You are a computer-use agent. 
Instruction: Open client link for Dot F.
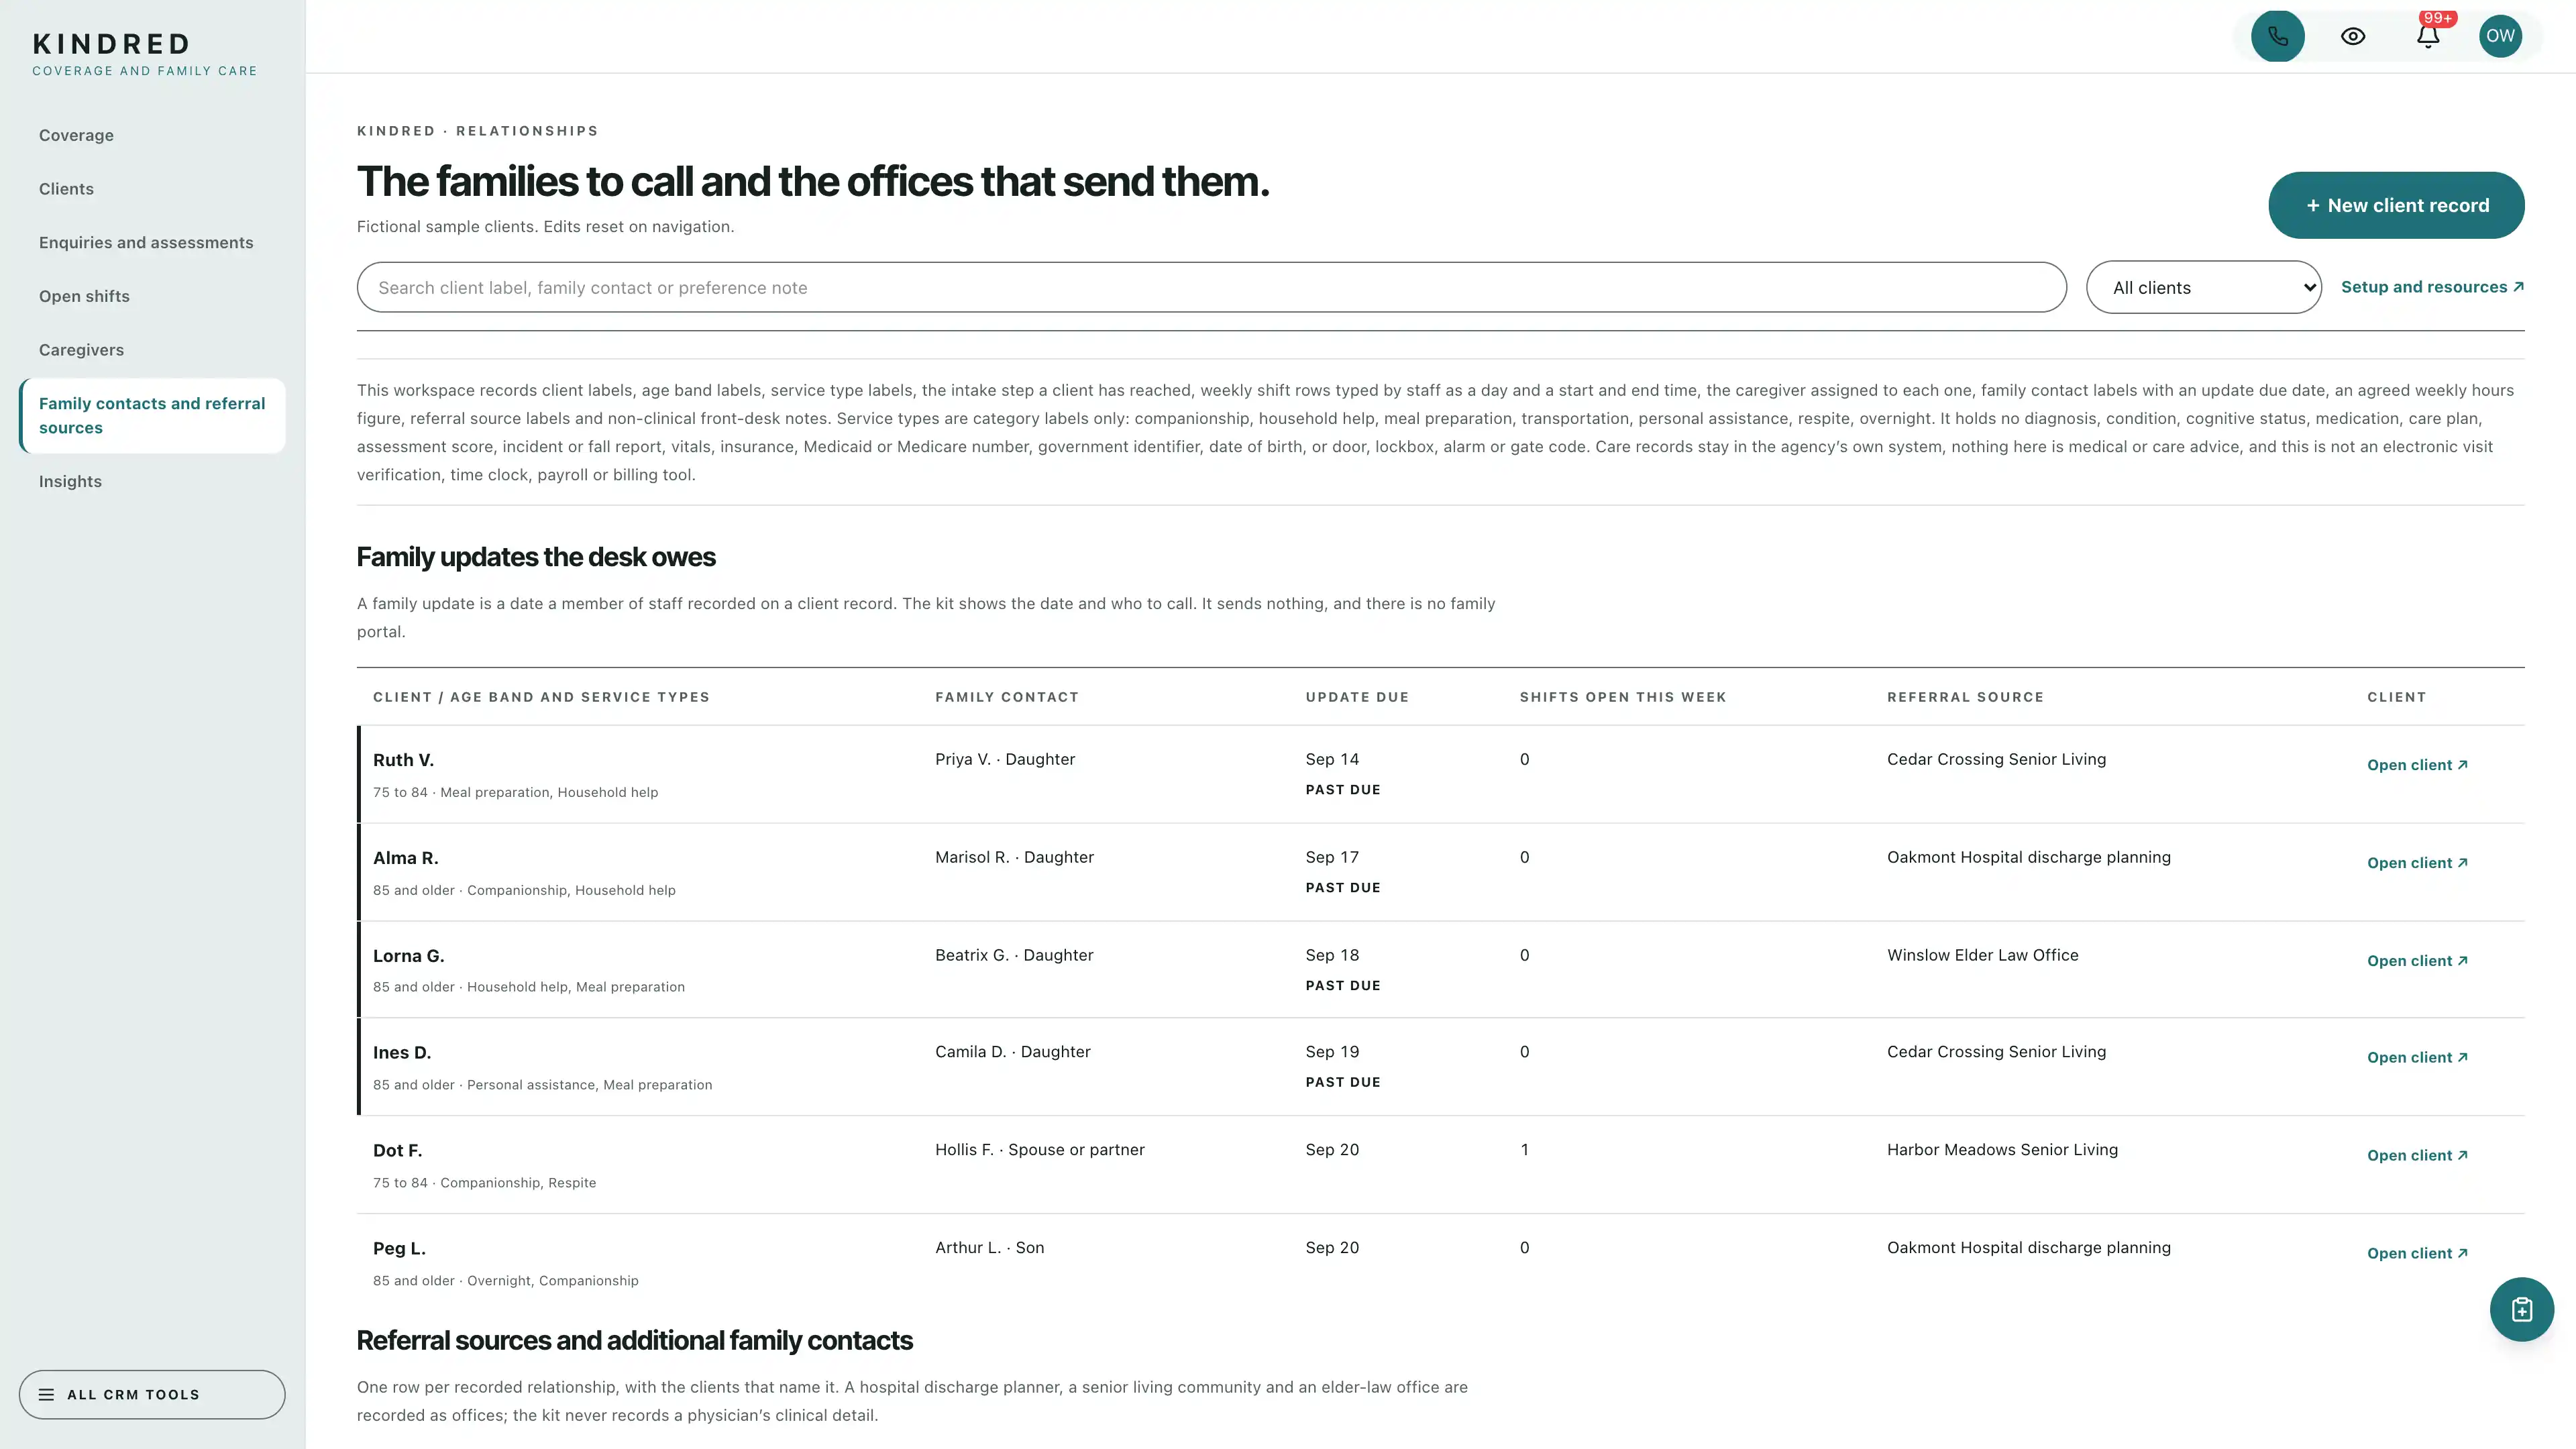coord(2417,1156)
